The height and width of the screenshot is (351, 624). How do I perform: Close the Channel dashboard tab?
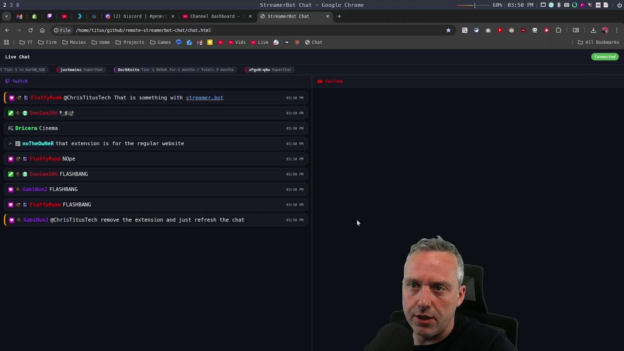(x=250, y=16)
